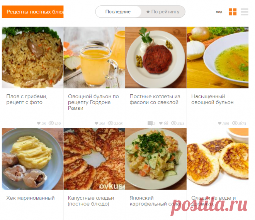Click the vegetable broth soup bowl photo
The image size is (255, 220).
coord(218,57)
